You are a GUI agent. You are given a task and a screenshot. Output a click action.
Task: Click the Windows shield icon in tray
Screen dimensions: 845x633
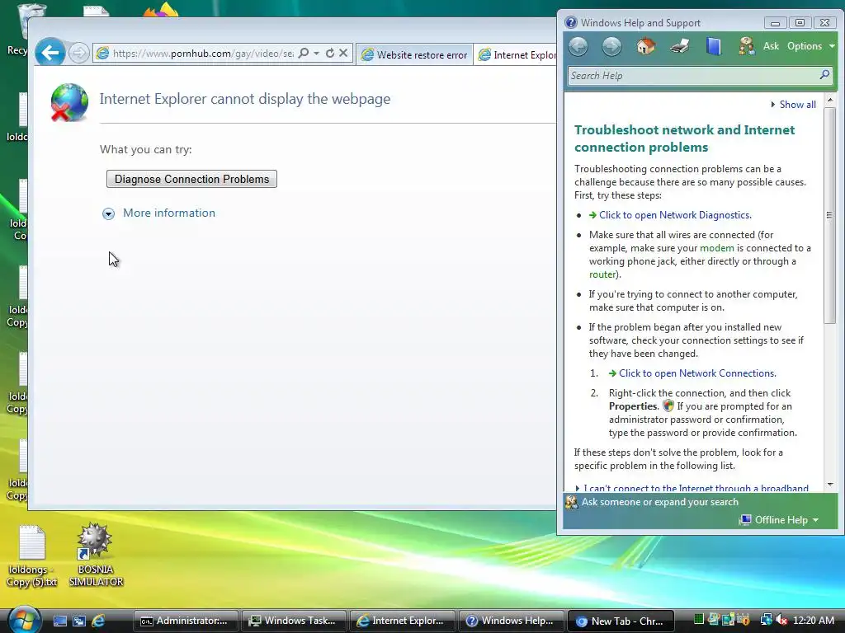[744, 620]
